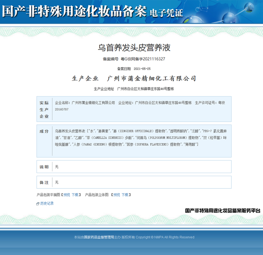
Task: Select the product title 乌首养发头皮营养液
Action: pyautogui.click(x=134, y=48)
